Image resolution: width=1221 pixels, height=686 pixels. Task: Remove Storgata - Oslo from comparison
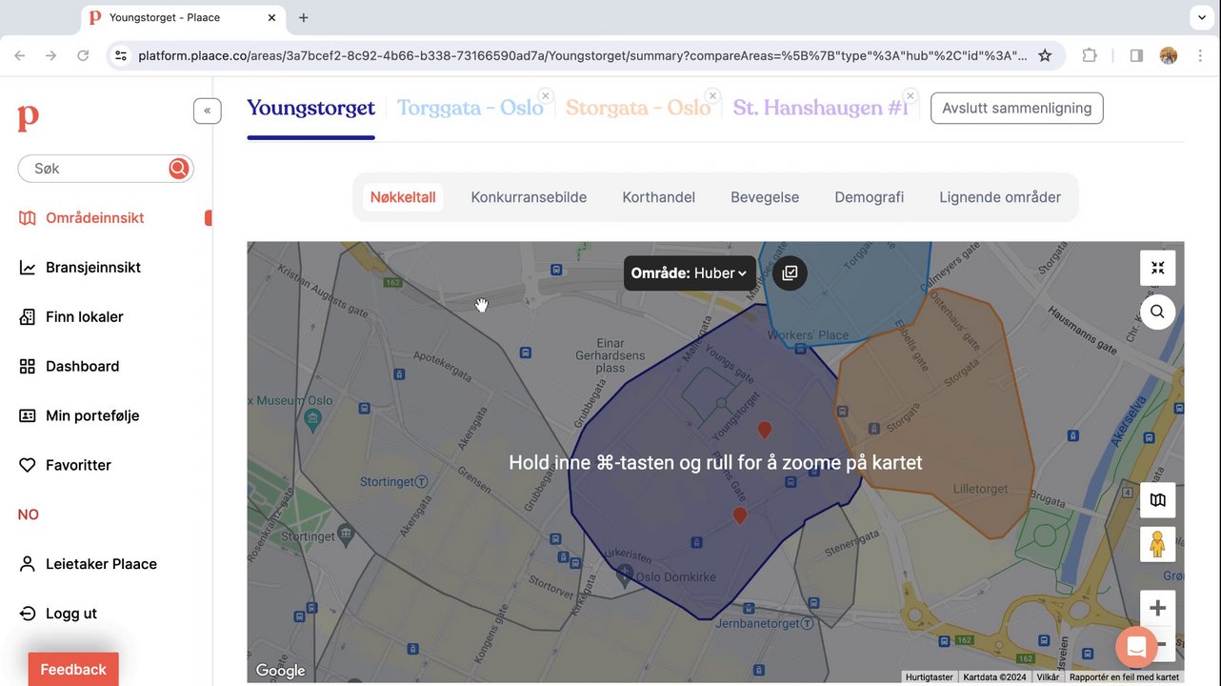click(x=712, y=96)
